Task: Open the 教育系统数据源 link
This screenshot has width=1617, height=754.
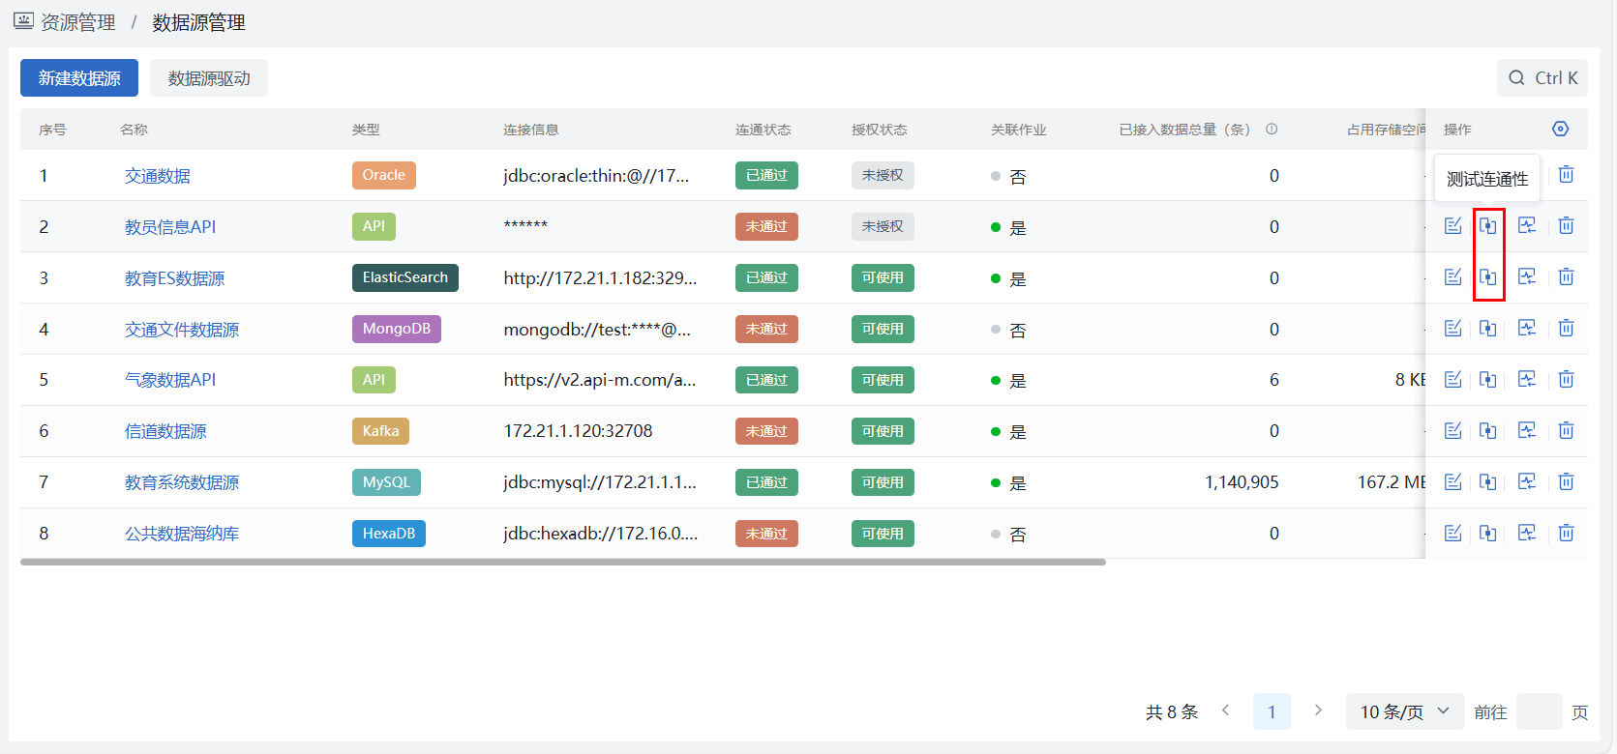Action: (182, 482)
